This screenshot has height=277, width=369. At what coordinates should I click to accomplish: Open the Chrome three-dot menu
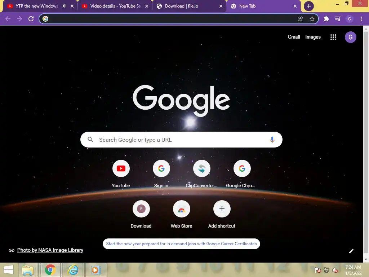(x=361, y=19)
